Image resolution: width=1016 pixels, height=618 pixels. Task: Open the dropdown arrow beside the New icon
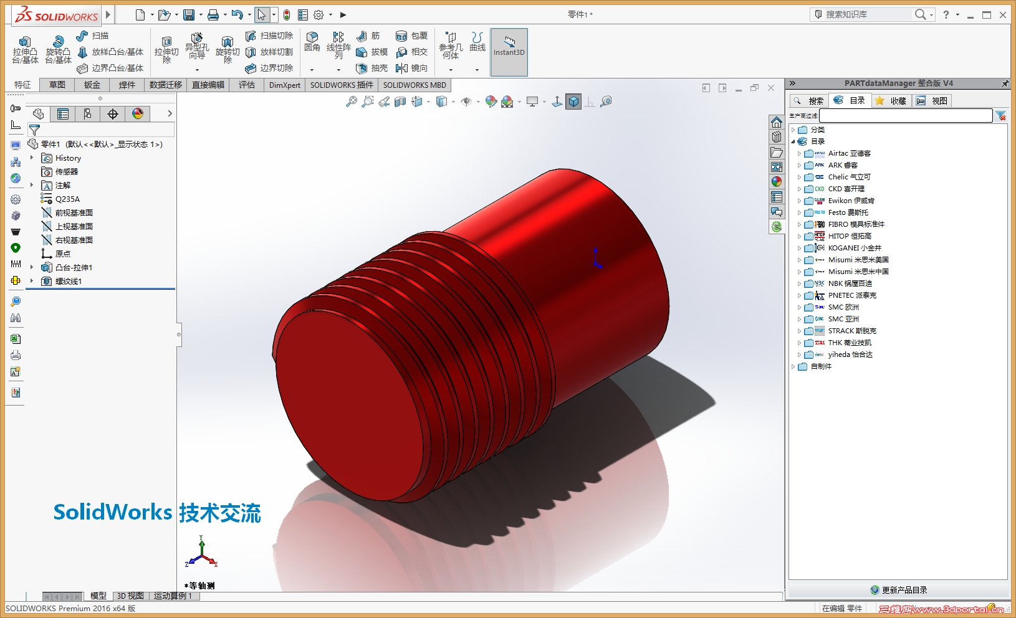click(x=151, y=15)
